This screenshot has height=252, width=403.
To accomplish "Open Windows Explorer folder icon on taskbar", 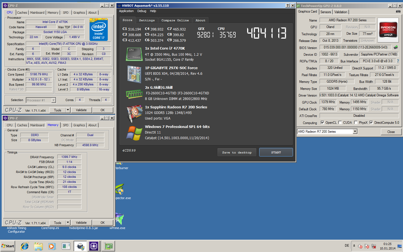I will (38, 246).
